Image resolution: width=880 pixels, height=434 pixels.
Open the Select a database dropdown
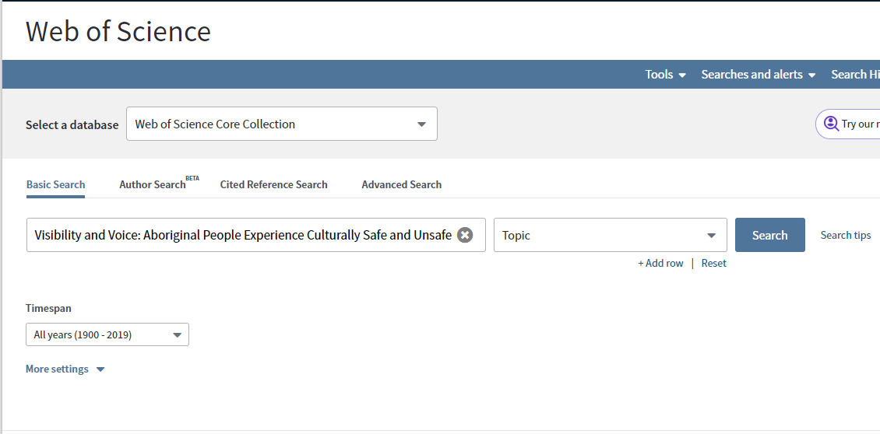click(x=282, y=124)
